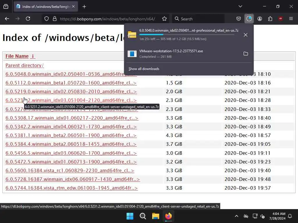Click date 2020-Dec-03 19:57
This screenshot has height=223, width=298.
pyautogui.click(x=248, y=188)
